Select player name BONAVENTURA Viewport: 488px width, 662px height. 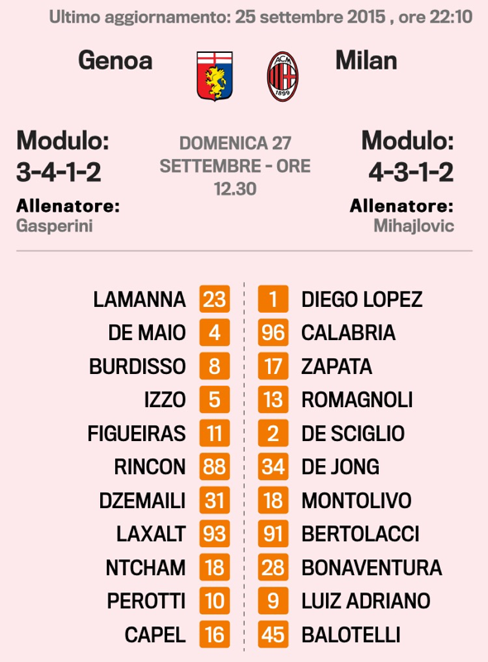(372, 568)
